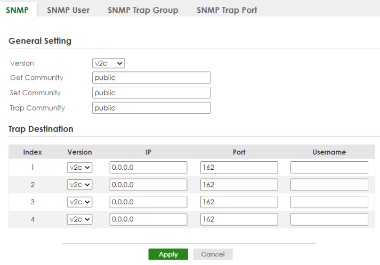The image size is (380, 265).
Task: Click the IP field for index 1
Action: point(148,168)
